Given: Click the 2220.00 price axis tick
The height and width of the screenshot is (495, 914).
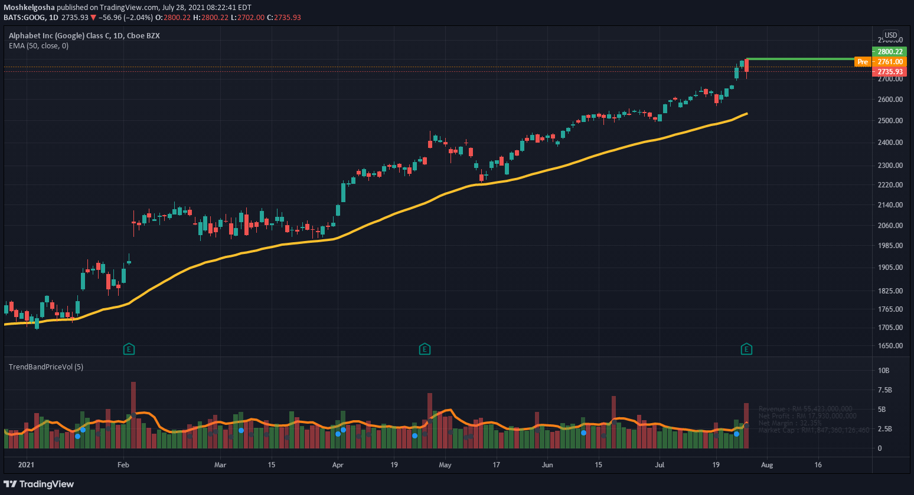Looking at the screenshot, I should coord(890,185).
